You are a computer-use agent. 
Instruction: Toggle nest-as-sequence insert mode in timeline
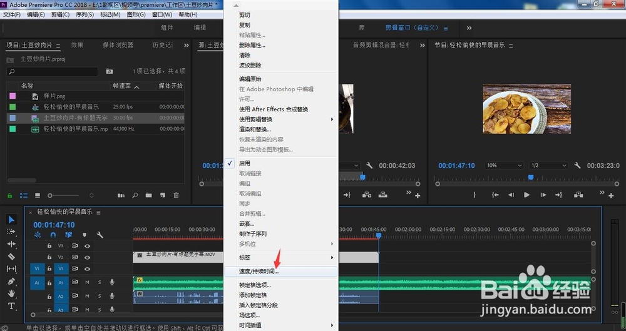(x=38, y=235)
